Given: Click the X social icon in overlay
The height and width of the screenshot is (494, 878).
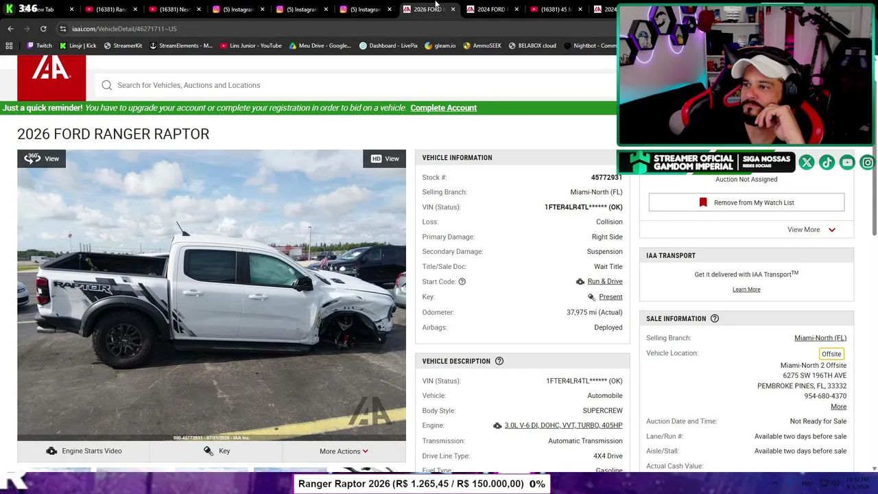Looking at the screenshot, I should pyautogui.click(x=807, y=163).
